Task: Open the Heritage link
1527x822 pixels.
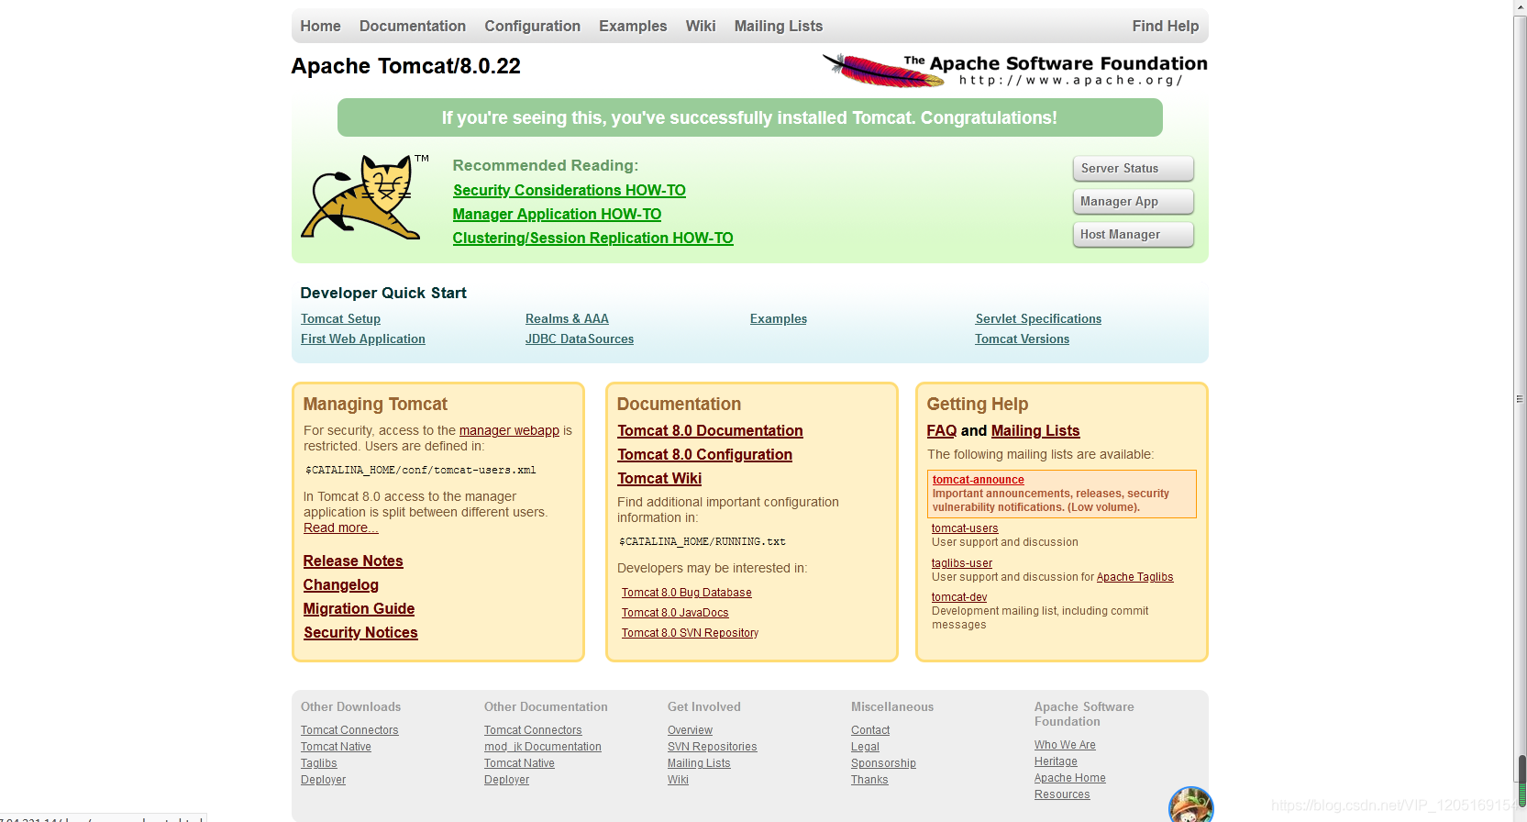Action: pyautogui.click(x=1056, y=761)
